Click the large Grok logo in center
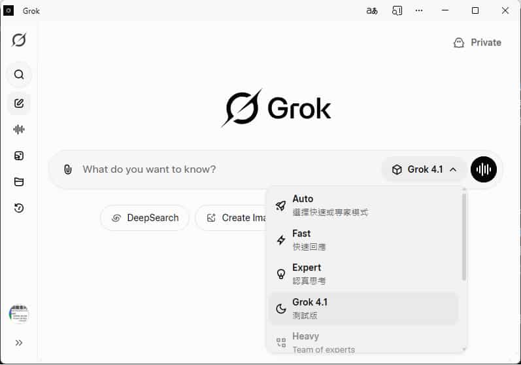Viewport: 521px width, 365px height. (276, 108)
